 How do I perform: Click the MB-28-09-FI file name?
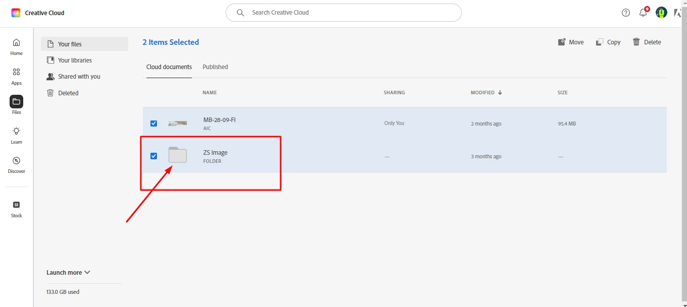click(x=220, y=120)
